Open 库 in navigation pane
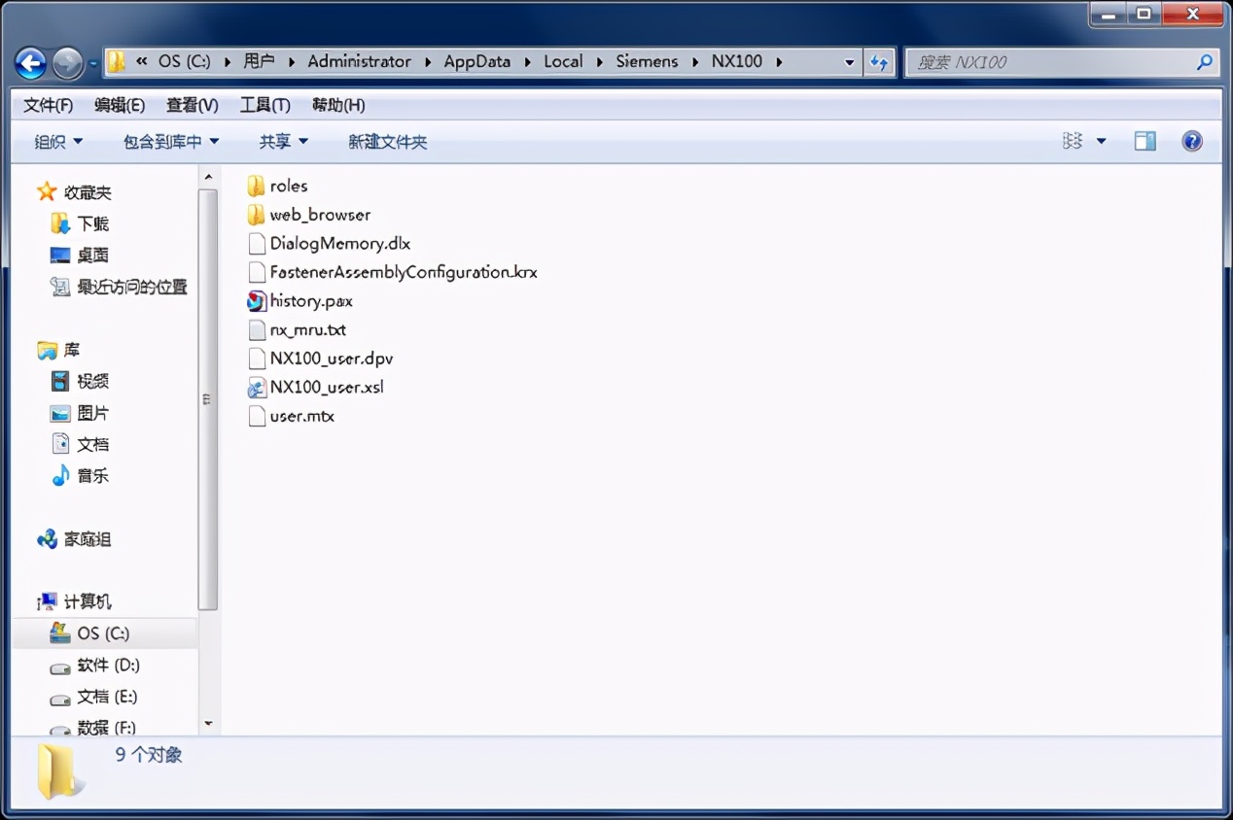1233x820 pixels. point(72,350)
